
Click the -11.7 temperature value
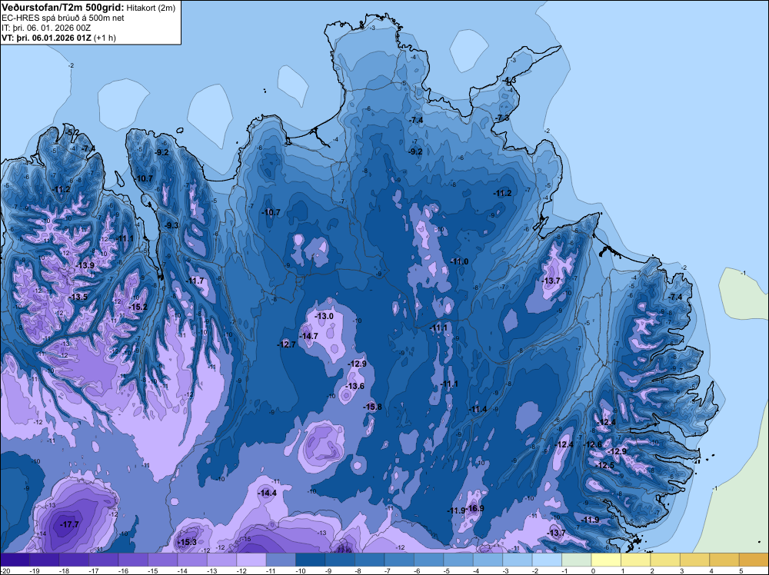(195, 281)
